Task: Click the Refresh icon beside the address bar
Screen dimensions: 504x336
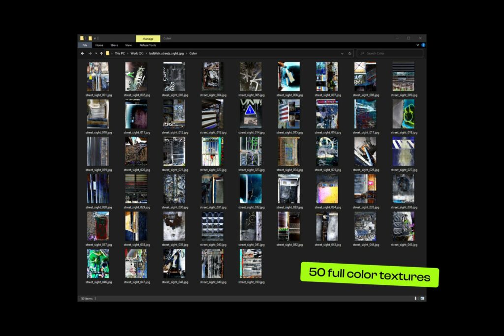Action: tap(349, 53)
